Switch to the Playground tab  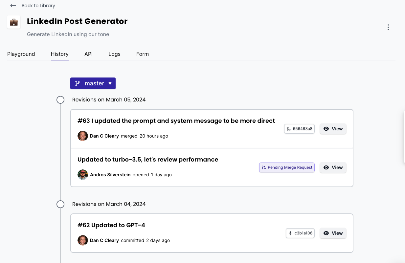pyautogui.click(x=21, y=54)
